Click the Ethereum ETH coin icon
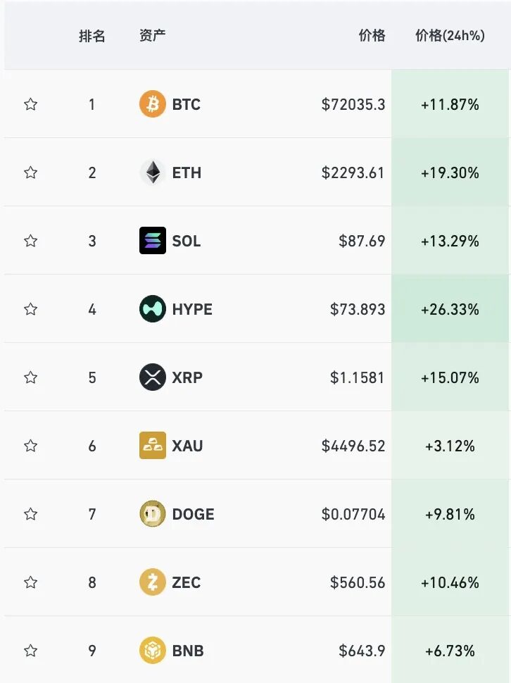The width and height of the screenshot is (511, 683). [152, 173]
